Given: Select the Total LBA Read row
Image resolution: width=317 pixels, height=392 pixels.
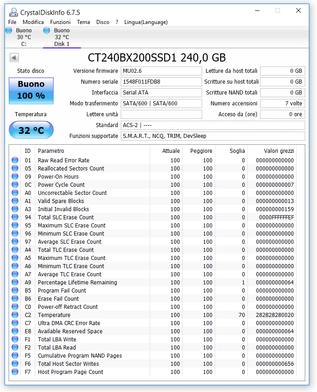Looking at the screenshot, I should [153, 347].
